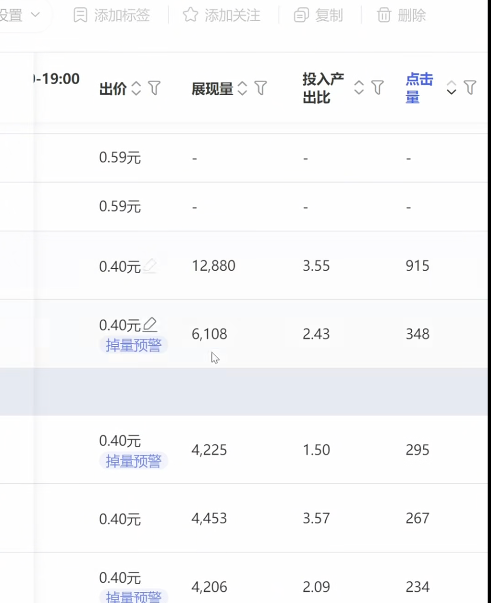Select the 1.50 ROI value
491x603 pixels.
(x=316, y=450)
